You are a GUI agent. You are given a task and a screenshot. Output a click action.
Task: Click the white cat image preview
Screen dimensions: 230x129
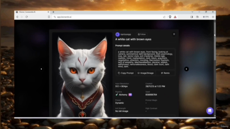82,75
